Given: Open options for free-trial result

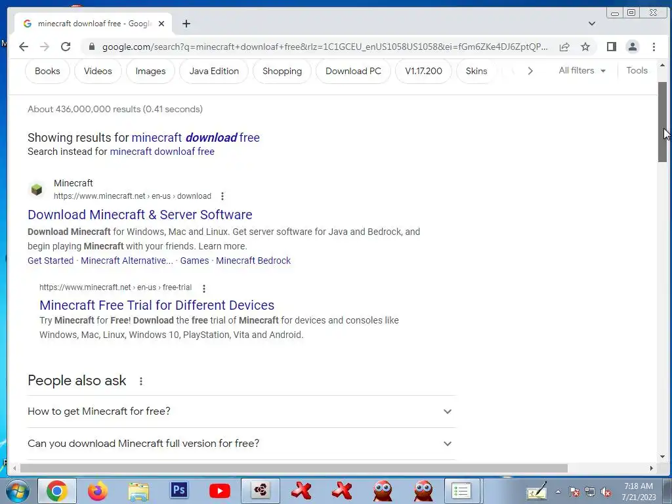Looking at the screenshot, I should [x=204, y=289].
